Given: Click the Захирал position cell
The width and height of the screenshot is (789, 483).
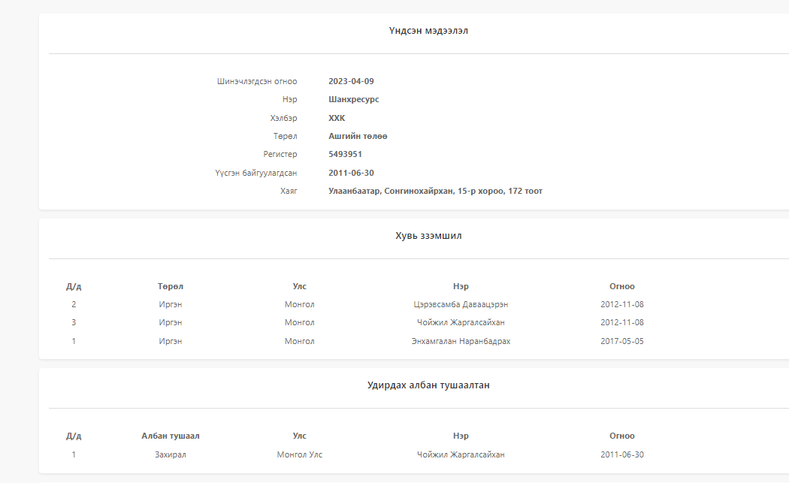Looking at the screenshot, I should click(x=171, y=454).
